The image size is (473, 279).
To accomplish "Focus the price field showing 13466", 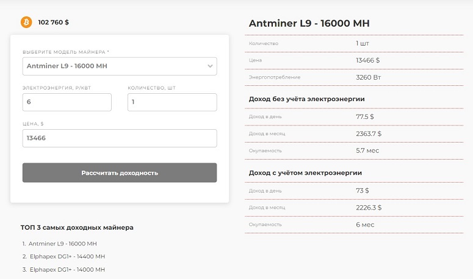I will 120,138.
